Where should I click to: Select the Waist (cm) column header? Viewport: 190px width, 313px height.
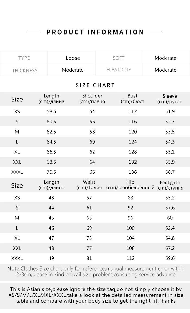pos(89,185)
